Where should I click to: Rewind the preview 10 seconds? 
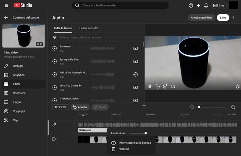pyautogui.click(x=158, y=86)
